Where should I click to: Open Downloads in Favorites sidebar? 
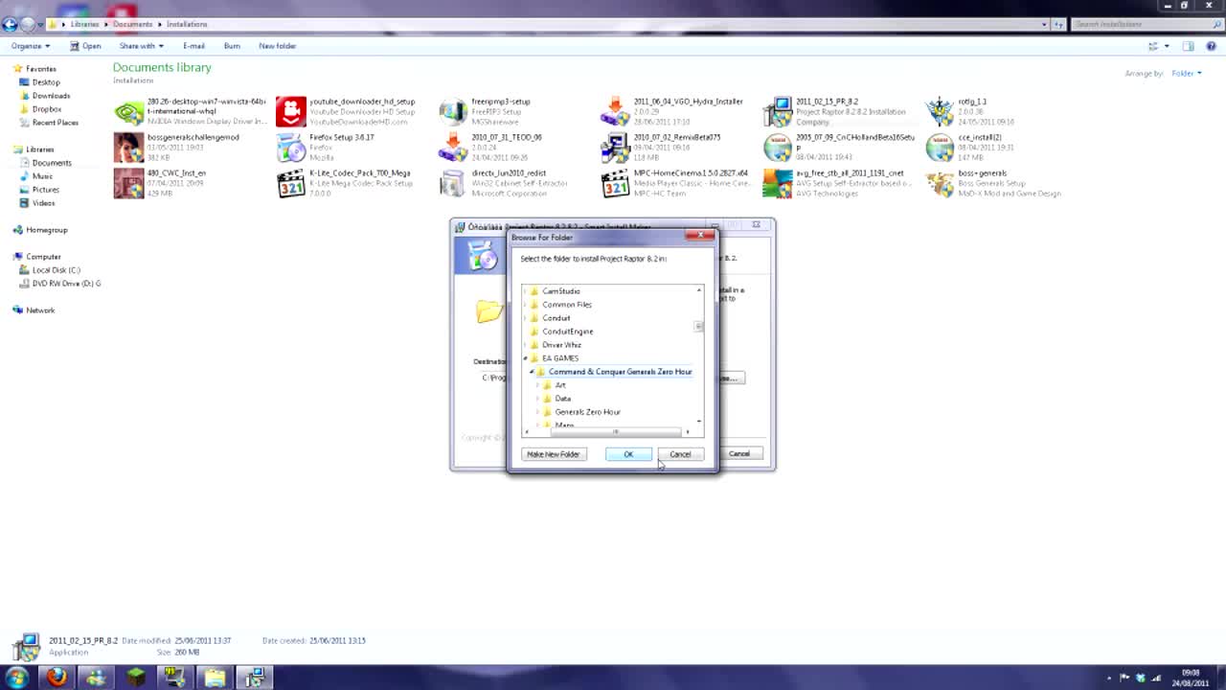(50, 96)
